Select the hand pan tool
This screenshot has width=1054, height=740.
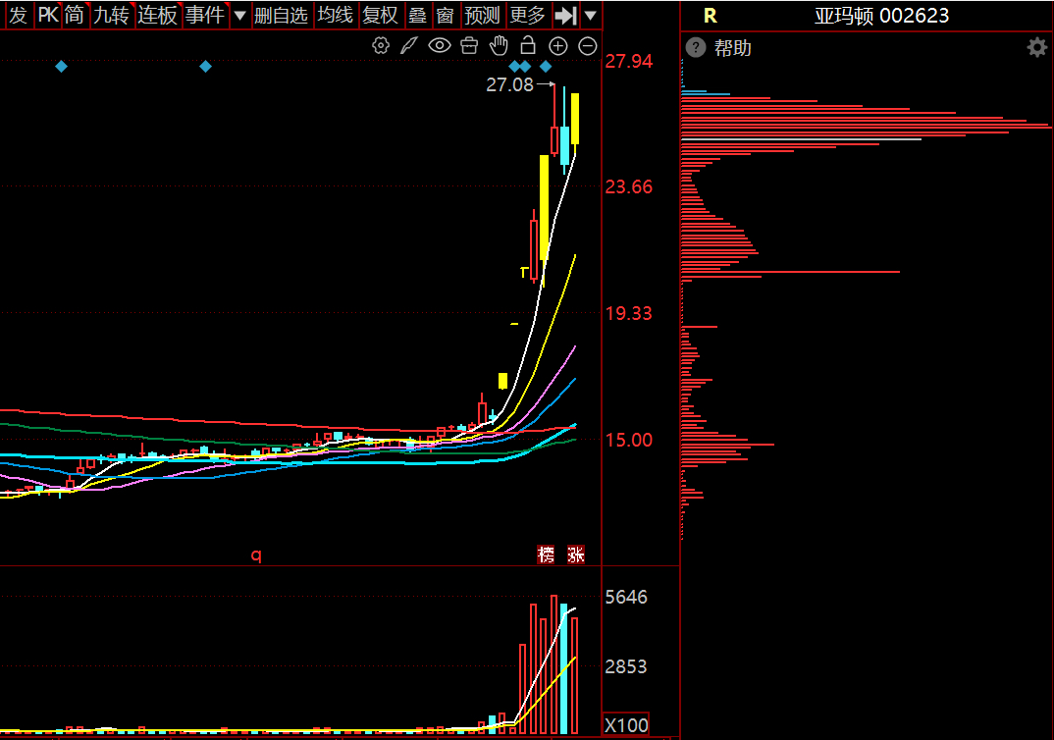click(499, 46)
